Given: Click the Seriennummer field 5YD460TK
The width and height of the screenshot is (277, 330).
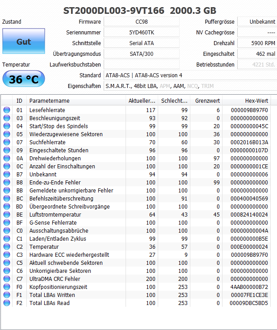Looking at the screenshot, I should click(142, 33).
